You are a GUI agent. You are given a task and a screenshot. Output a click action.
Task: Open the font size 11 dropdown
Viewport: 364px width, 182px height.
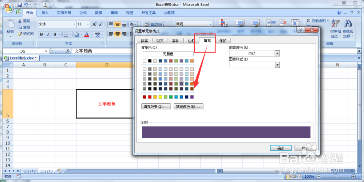88,24
